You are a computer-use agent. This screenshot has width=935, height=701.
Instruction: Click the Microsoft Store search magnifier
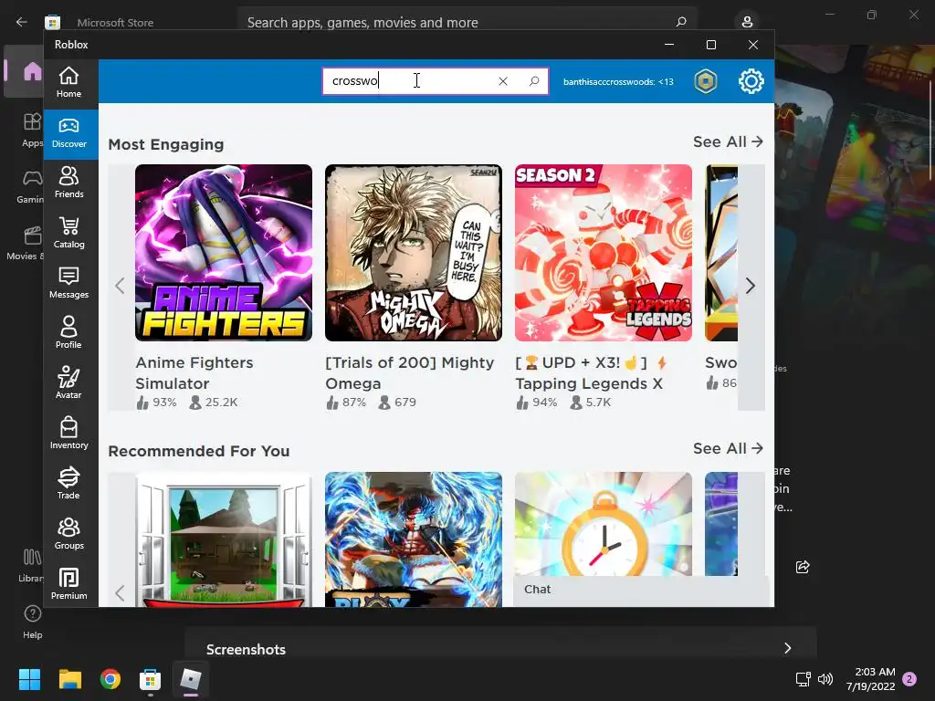click(681, 22)
